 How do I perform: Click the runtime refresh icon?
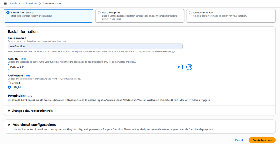coord(189,67)
